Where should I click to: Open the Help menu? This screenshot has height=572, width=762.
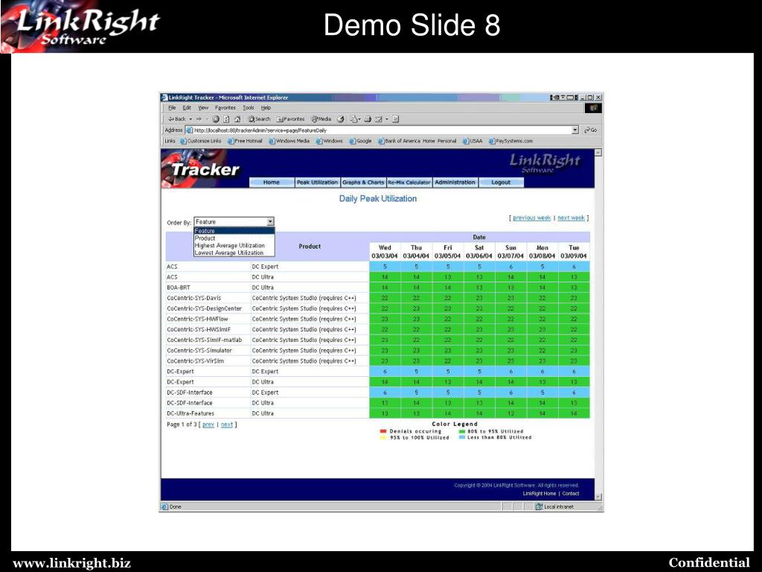coord(266,108)
